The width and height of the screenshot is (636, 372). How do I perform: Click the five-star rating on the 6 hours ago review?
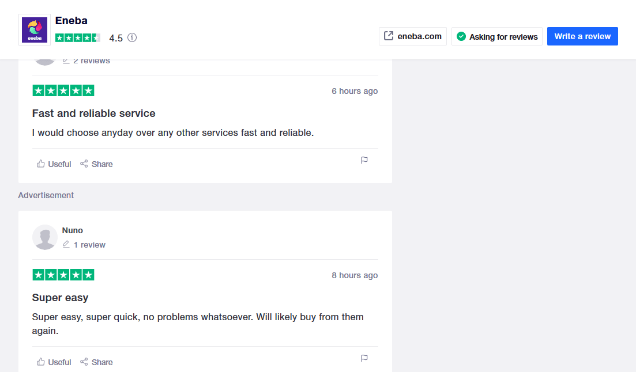click(63, 91)
